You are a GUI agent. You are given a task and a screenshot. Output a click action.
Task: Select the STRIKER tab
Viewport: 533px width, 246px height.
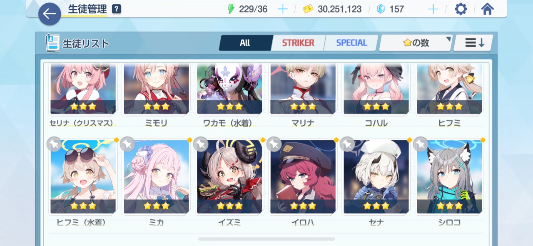click(x=298, y=43)
